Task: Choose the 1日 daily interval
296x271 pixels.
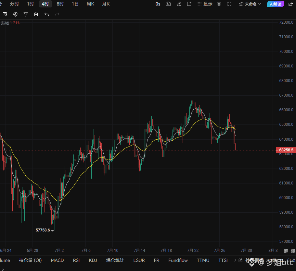Action: 75,4
